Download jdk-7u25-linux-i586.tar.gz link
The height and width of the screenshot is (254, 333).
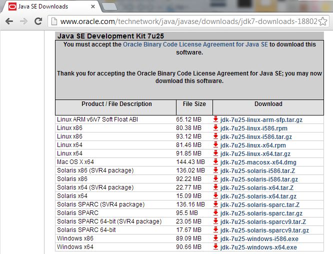(256, 137)
